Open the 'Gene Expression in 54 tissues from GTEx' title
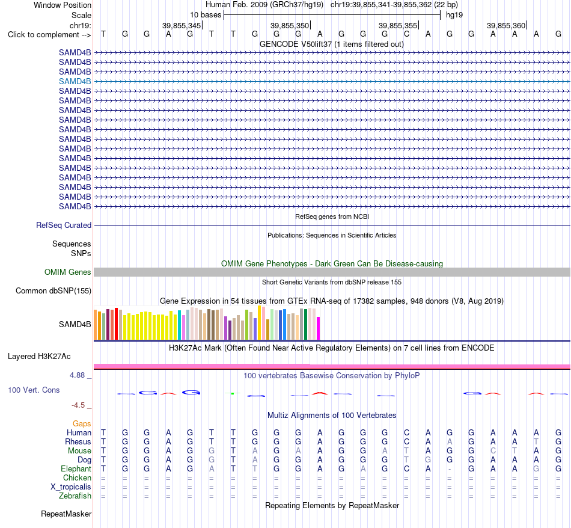The image size is (571, 528). click(332, 301)
